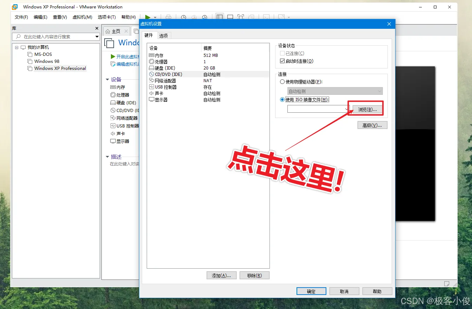Click the 显示器 monitor icon in settings dialog
The width and height of the screenshot is (472, 309).
[x=152, y=100]
